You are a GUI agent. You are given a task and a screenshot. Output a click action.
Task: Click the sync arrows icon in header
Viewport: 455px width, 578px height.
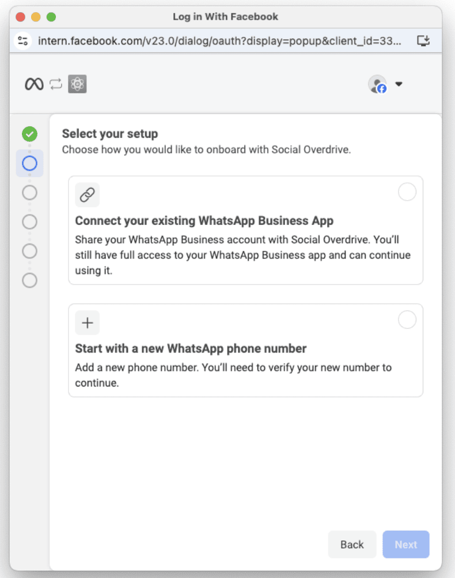click(56, 84)
